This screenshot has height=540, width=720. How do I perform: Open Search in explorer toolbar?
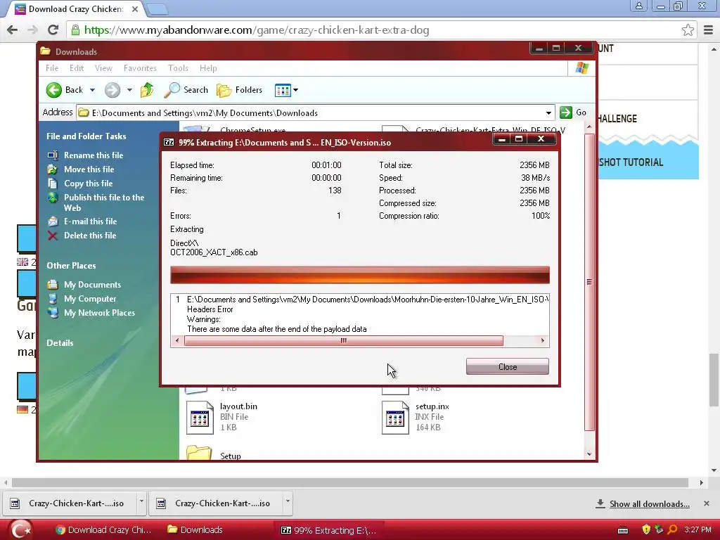[186, 90]
